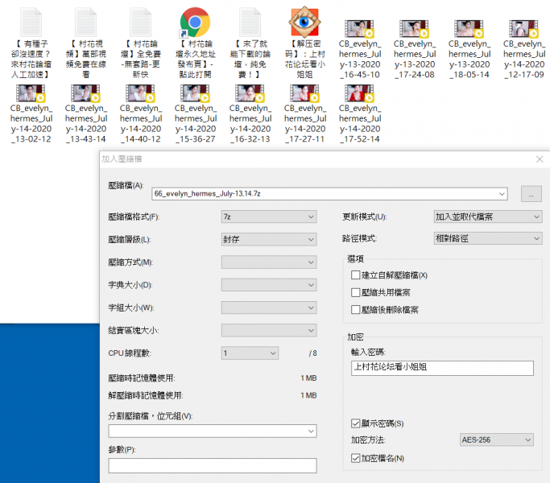
Task: Select video file July-13-2020_17-24-08
Action: pos(414,30)
